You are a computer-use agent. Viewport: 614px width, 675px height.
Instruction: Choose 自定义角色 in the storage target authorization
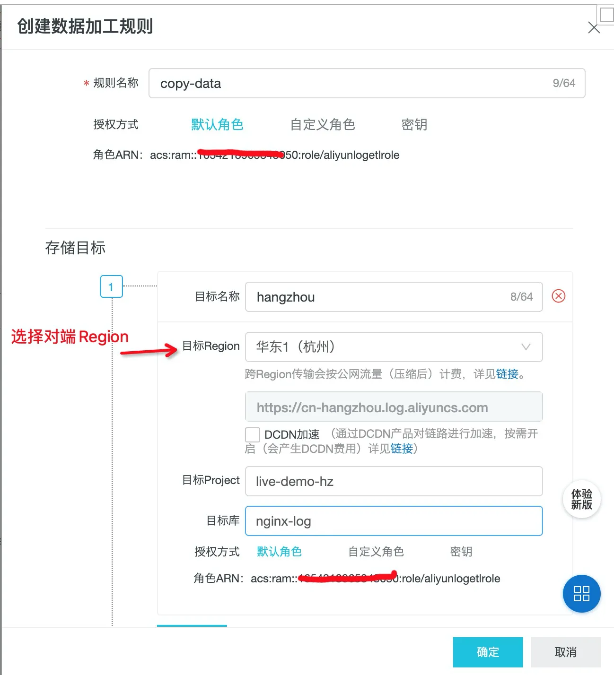click(x=376, y=552)
